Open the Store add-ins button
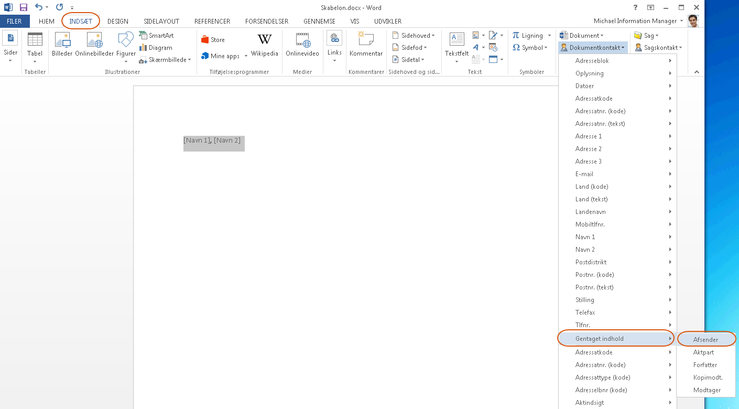739x409 pixels. [213, 40]
